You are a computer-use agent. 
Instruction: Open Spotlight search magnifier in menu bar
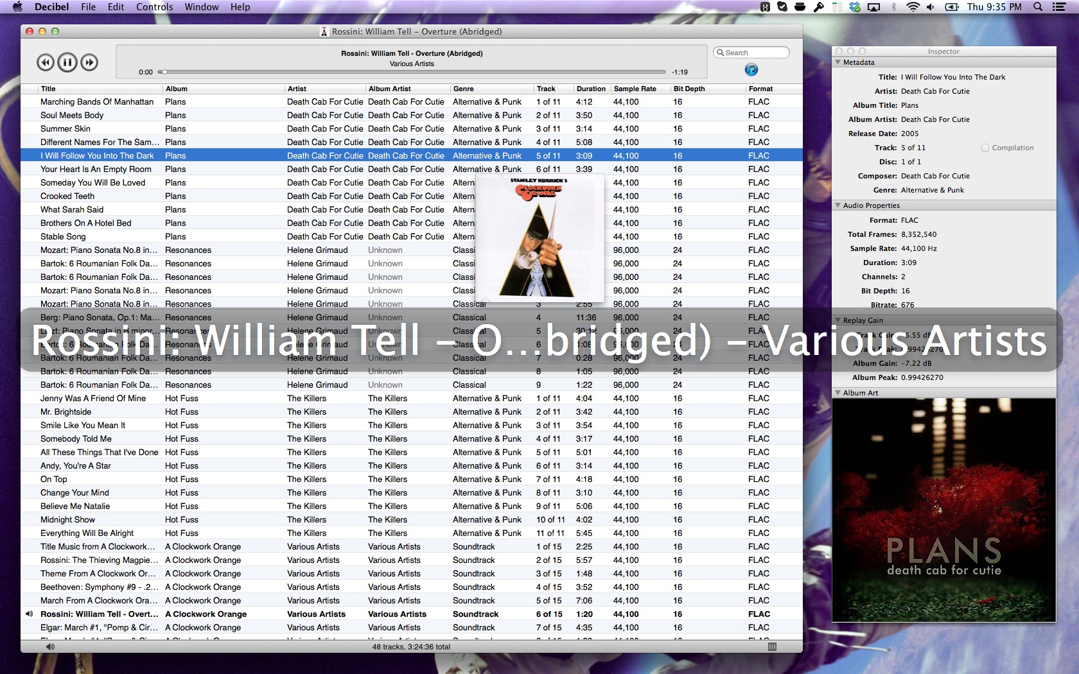(x=1038, y=7)
